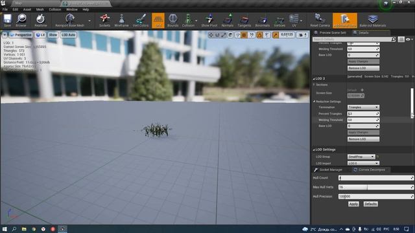This screenshot has height=233, width=415.
Task: Select the scale gizmo mode
Action: point(224,35)
